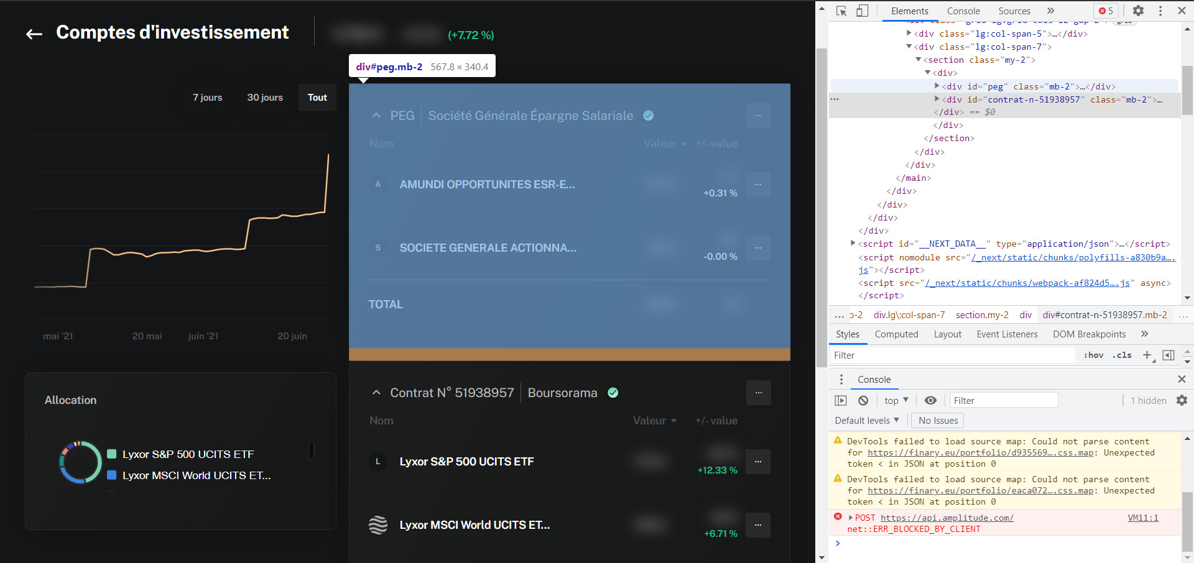The height and width of the screenshot is (563, 1194).
Task: Open three-dot menu for Boursorama contract
Action: coord(758,393)
